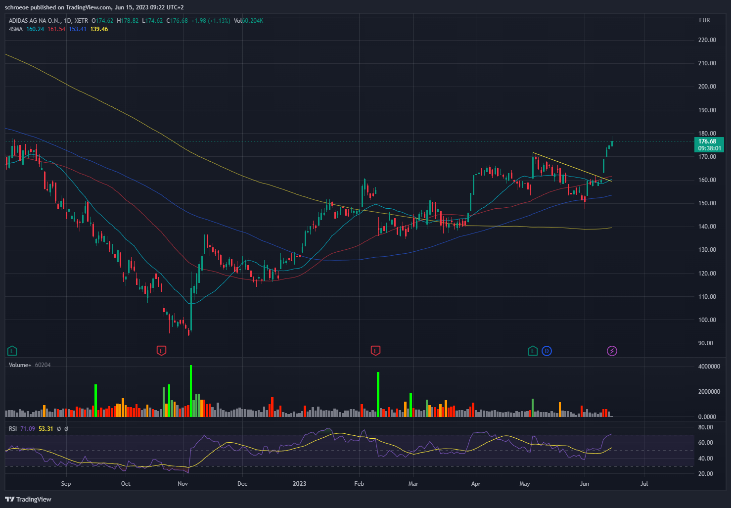
Task: Click the TradingView logo
Action: point(28,499)
